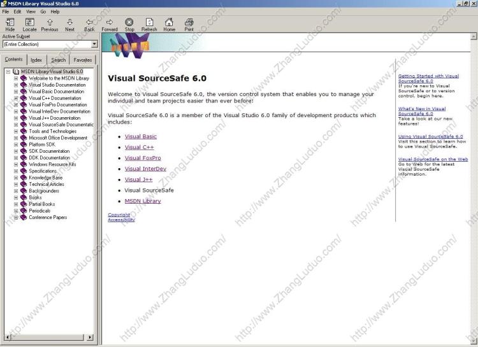478x347 pixels.
Task: Print the current topic icon
Action: click(189, 22)
